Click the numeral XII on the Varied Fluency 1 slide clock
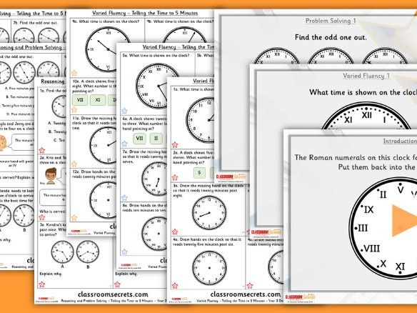 tap(366, 116)
